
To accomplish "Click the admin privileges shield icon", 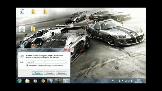I will click(27, 65).
